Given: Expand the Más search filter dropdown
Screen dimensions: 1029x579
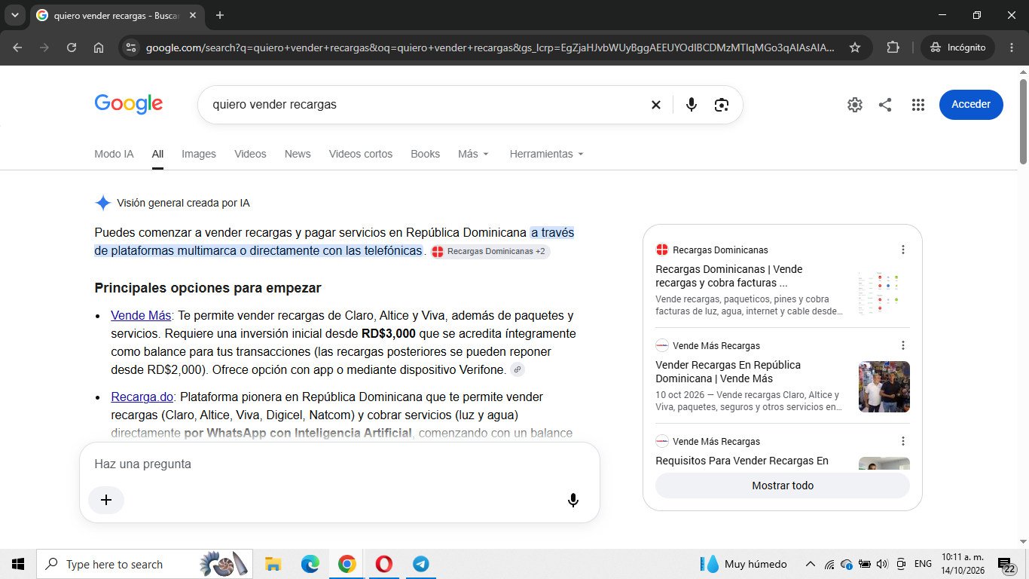Looking at the screenshot, I should point(473,154).
